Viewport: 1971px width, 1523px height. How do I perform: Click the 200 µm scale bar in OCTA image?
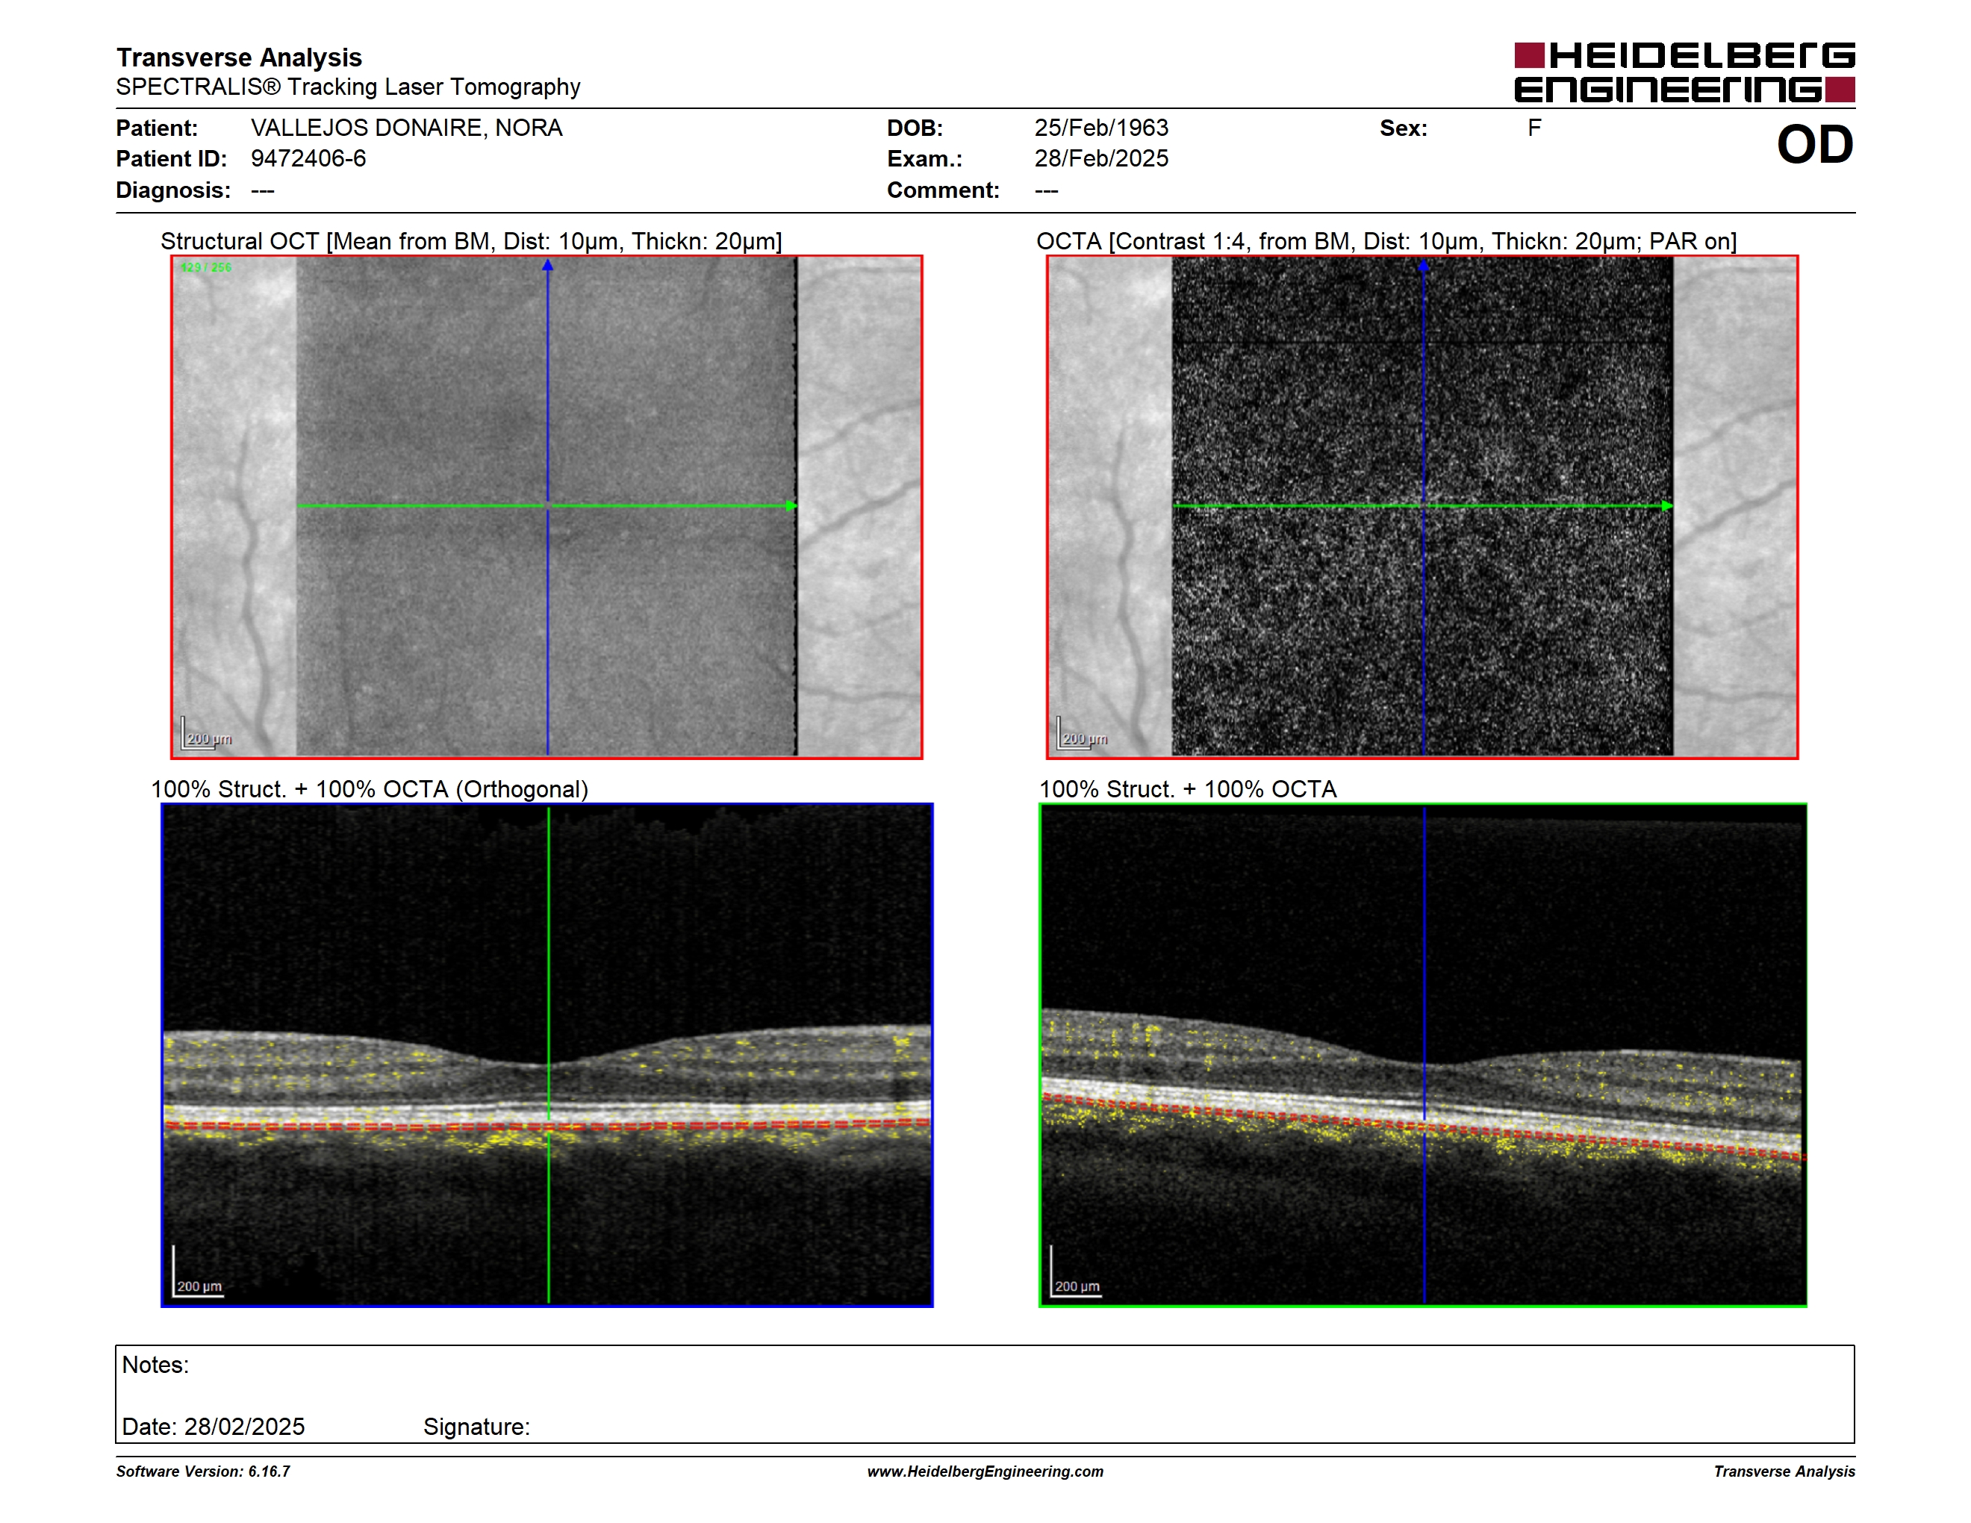click(1082, 734)
